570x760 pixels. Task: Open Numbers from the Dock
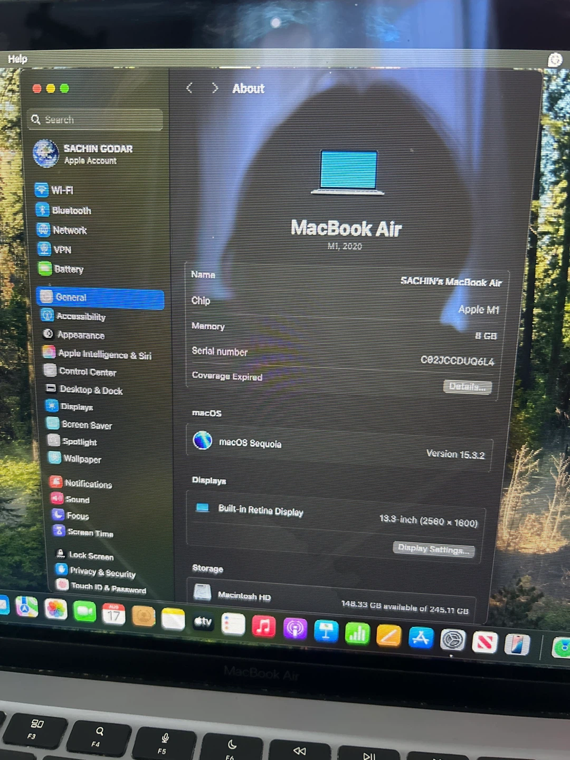(357, 634)
